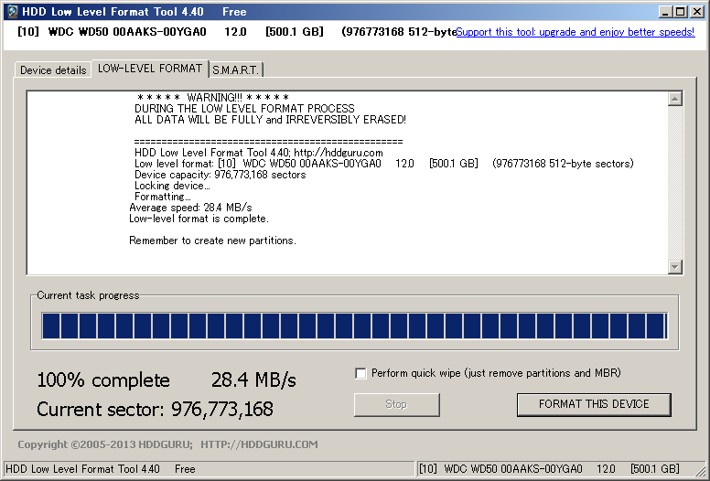Select the LOW-LEVEL FORMAT tab

pos(150,69)
